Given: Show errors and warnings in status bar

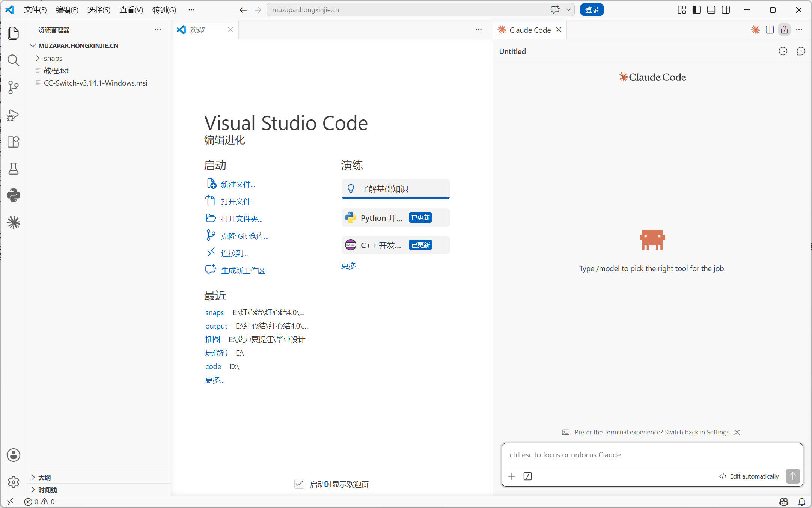Looking at the screenshot, I should 39,502.
